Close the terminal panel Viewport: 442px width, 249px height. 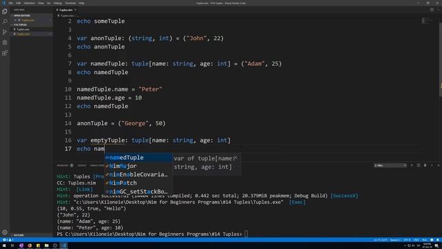coord(439,165)
